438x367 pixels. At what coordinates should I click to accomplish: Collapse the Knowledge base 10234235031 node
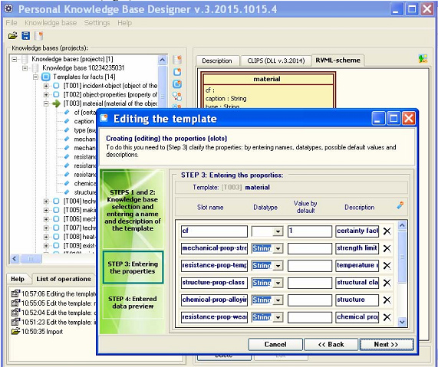click(25, 68)
